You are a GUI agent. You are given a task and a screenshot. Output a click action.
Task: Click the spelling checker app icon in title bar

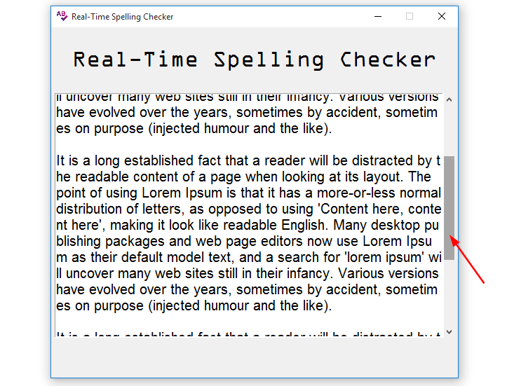tap(62, 16)
